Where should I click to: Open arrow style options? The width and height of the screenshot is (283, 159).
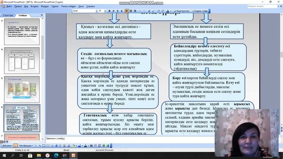pyautogui.click(x=99, y=145)
